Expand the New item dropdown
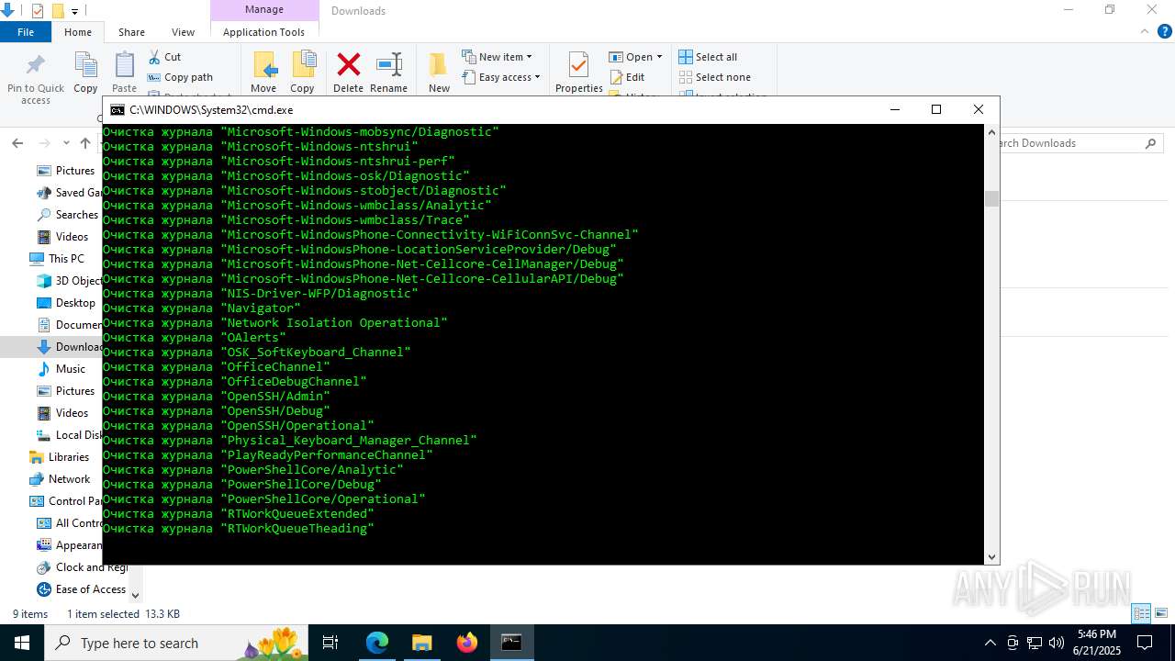Viewport: 1175px width, 661px height. coord(529,57)
